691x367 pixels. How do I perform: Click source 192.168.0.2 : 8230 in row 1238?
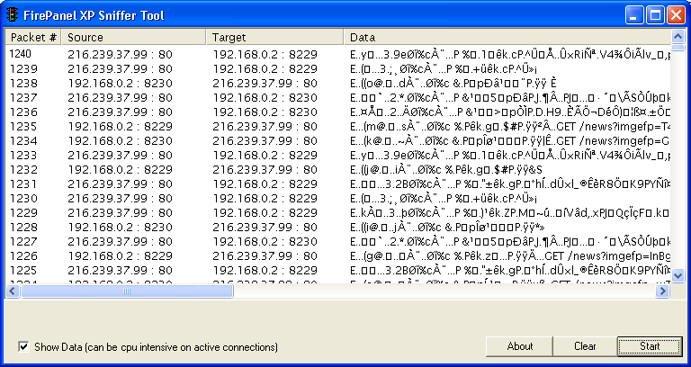tap(120, 84)
